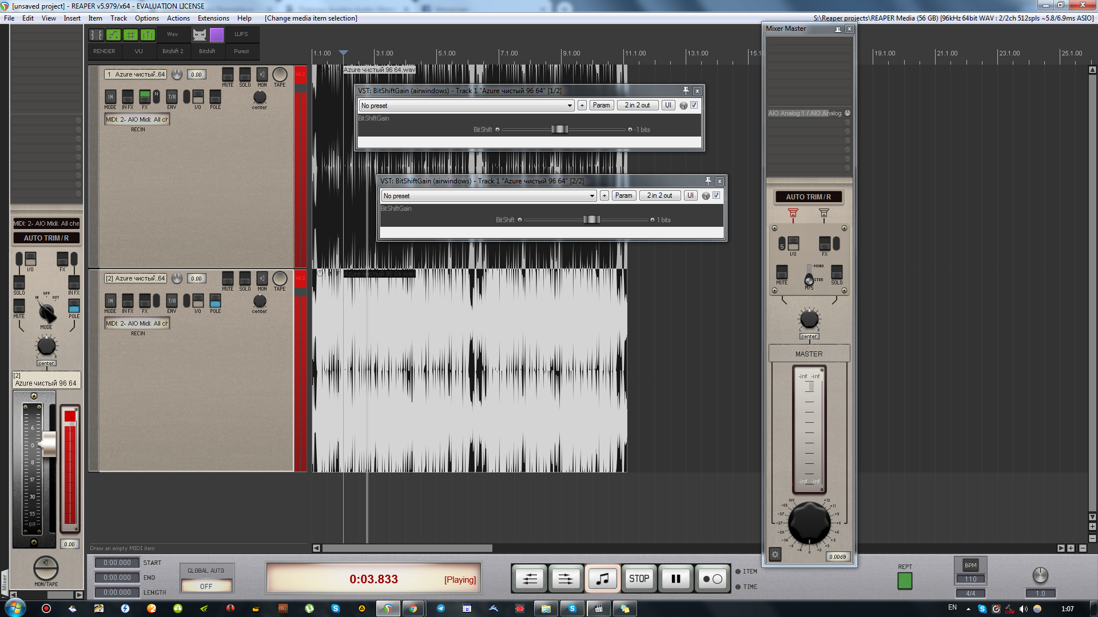This screenshot has height=617, width=1098.
Task: Toggle the green grid toolbar icon
Action: (x=131, y=35)
